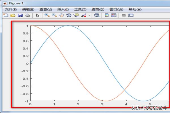Click the Hide Plot Tools button
170x113 pixels.
(x=124, y=15)
